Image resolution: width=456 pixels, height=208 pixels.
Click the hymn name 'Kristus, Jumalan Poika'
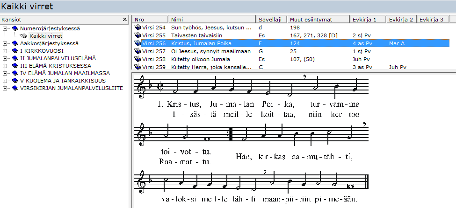[x=201, y=43]
